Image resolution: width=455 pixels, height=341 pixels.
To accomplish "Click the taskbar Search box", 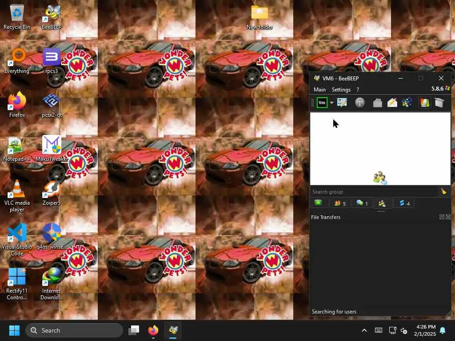I will point(74,330).
